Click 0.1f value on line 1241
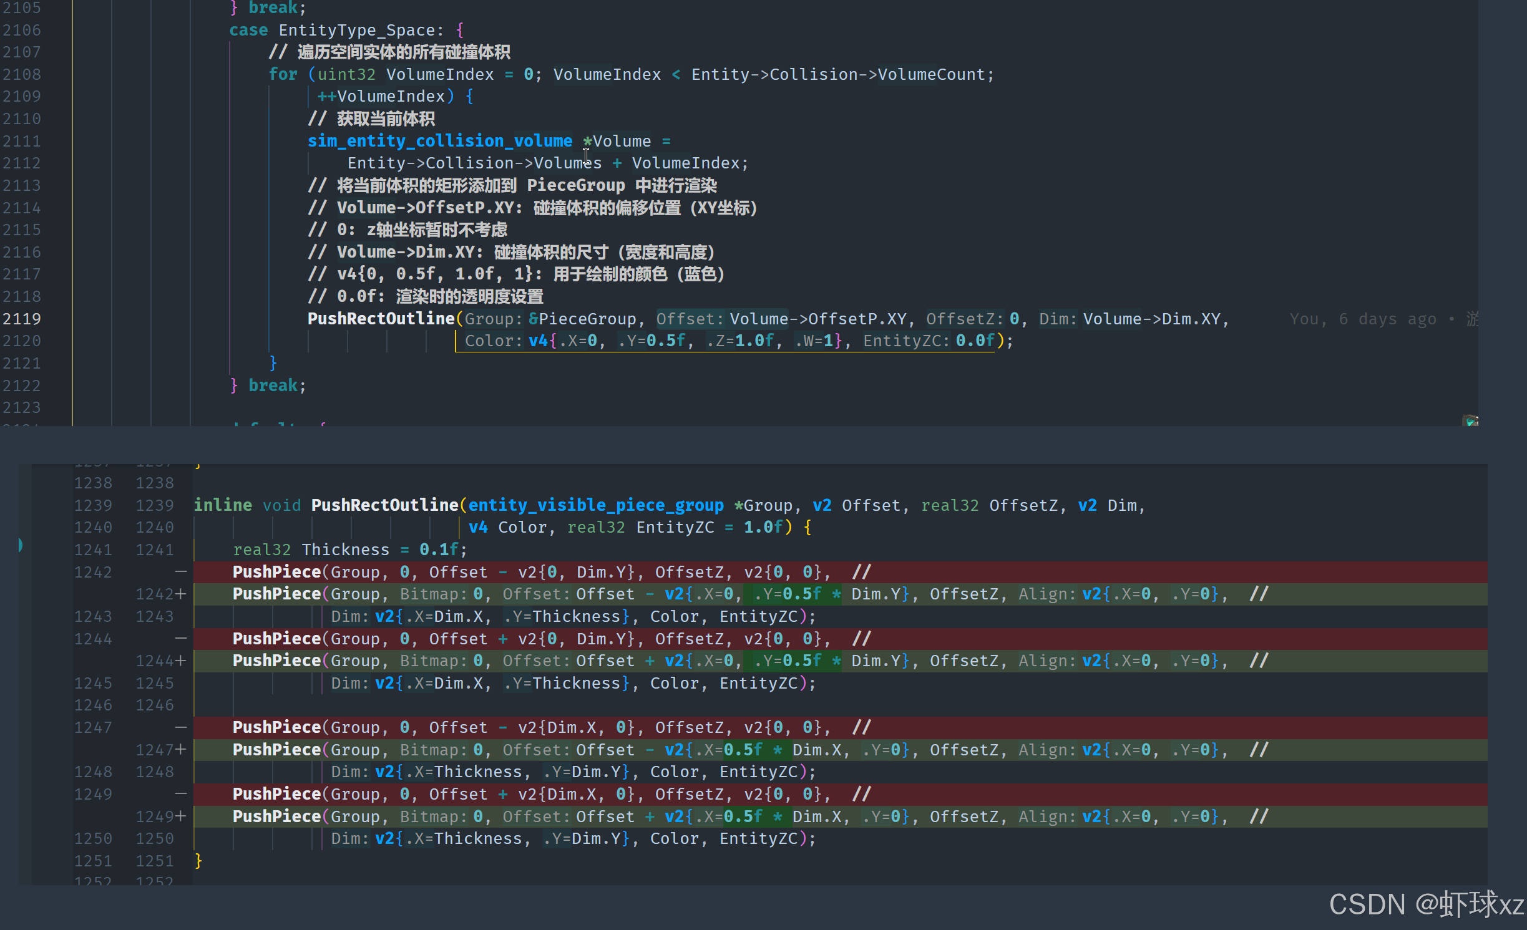 439,550
